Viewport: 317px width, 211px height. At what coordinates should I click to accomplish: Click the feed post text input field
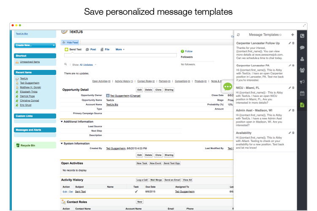point(120,55)
